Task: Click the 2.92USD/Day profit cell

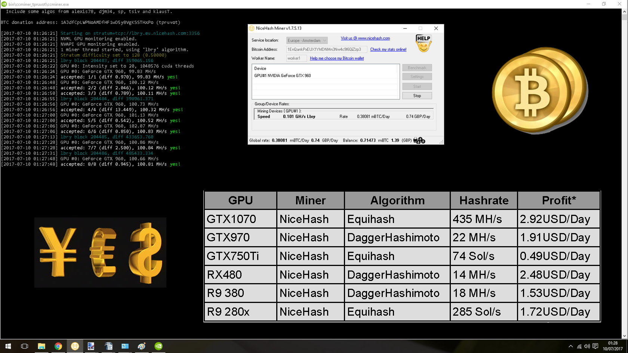Action: coord(559,219)
